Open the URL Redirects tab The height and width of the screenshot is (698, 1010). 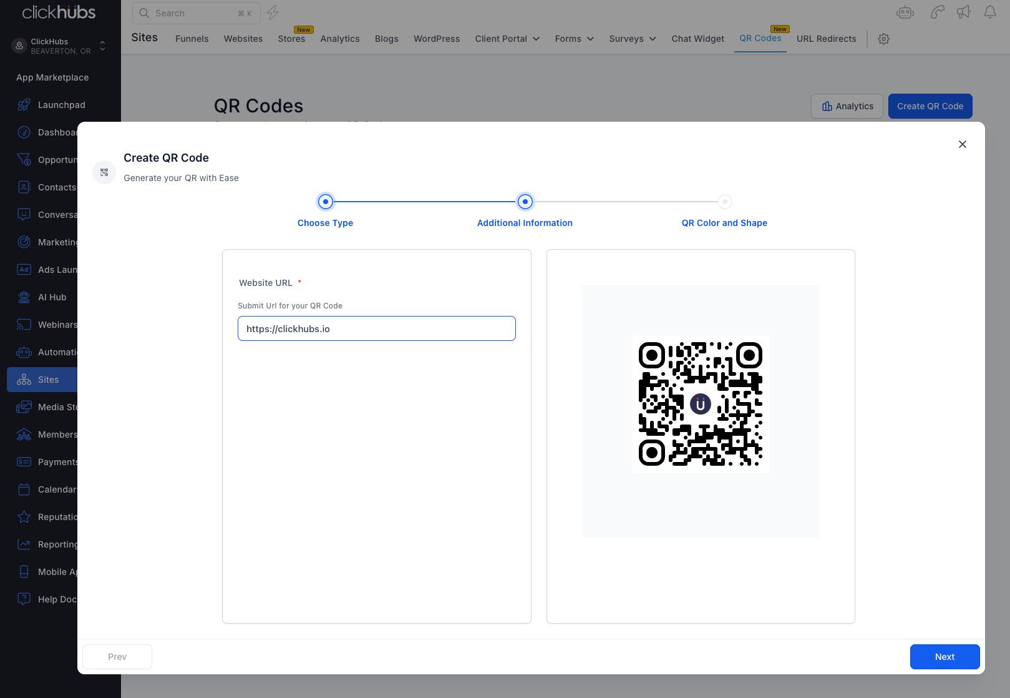[x=827, y=39]
